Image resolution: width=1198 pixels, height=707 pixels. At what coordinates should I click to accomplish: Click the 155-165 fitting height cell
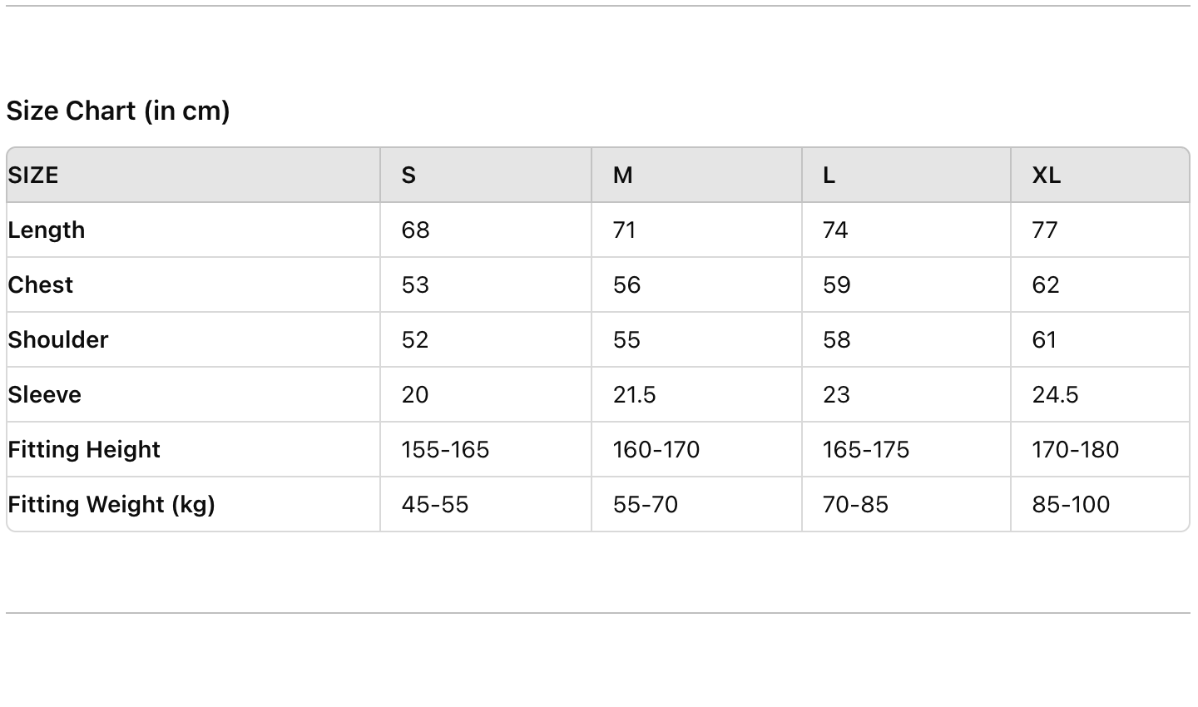[445, 449]
